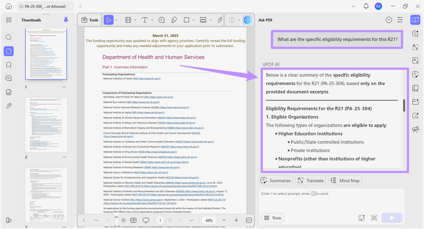Screen dimensions: 424x229
Task: Zoom in with the plus button
Action: click(x=236, y=220)
